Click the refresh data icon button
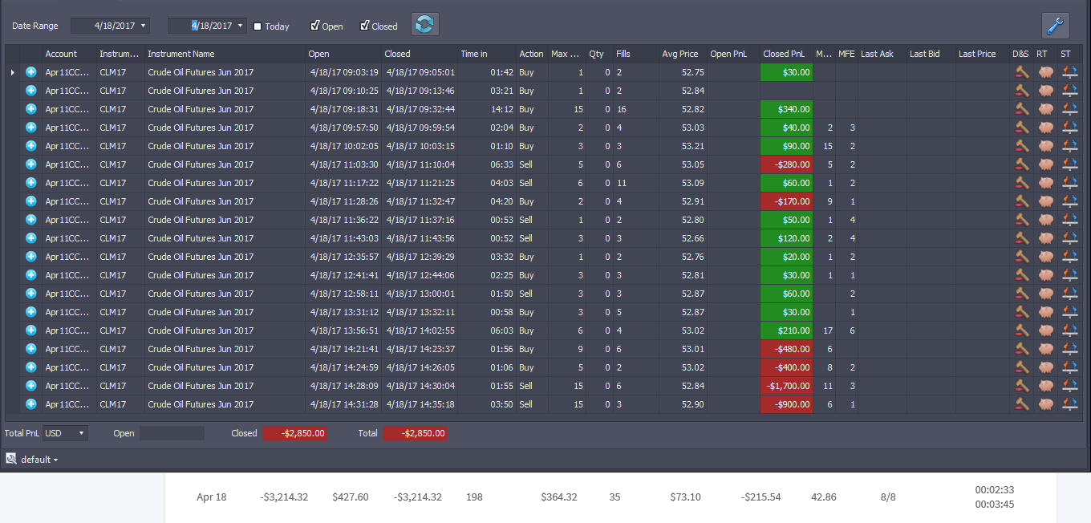 pos(425,24)
